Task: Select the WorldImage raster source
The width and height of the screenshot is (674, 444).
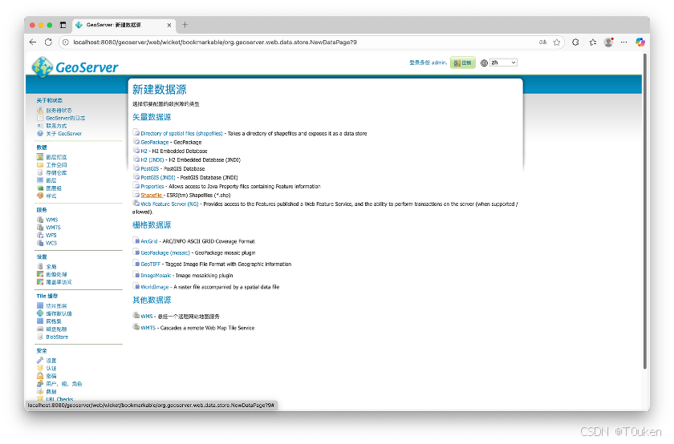Action: 155,287
